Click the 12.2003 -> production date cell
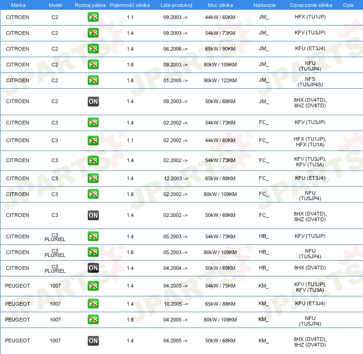This screenshot has height=354, width=363. pyautogui.click(x=176, y=178)
